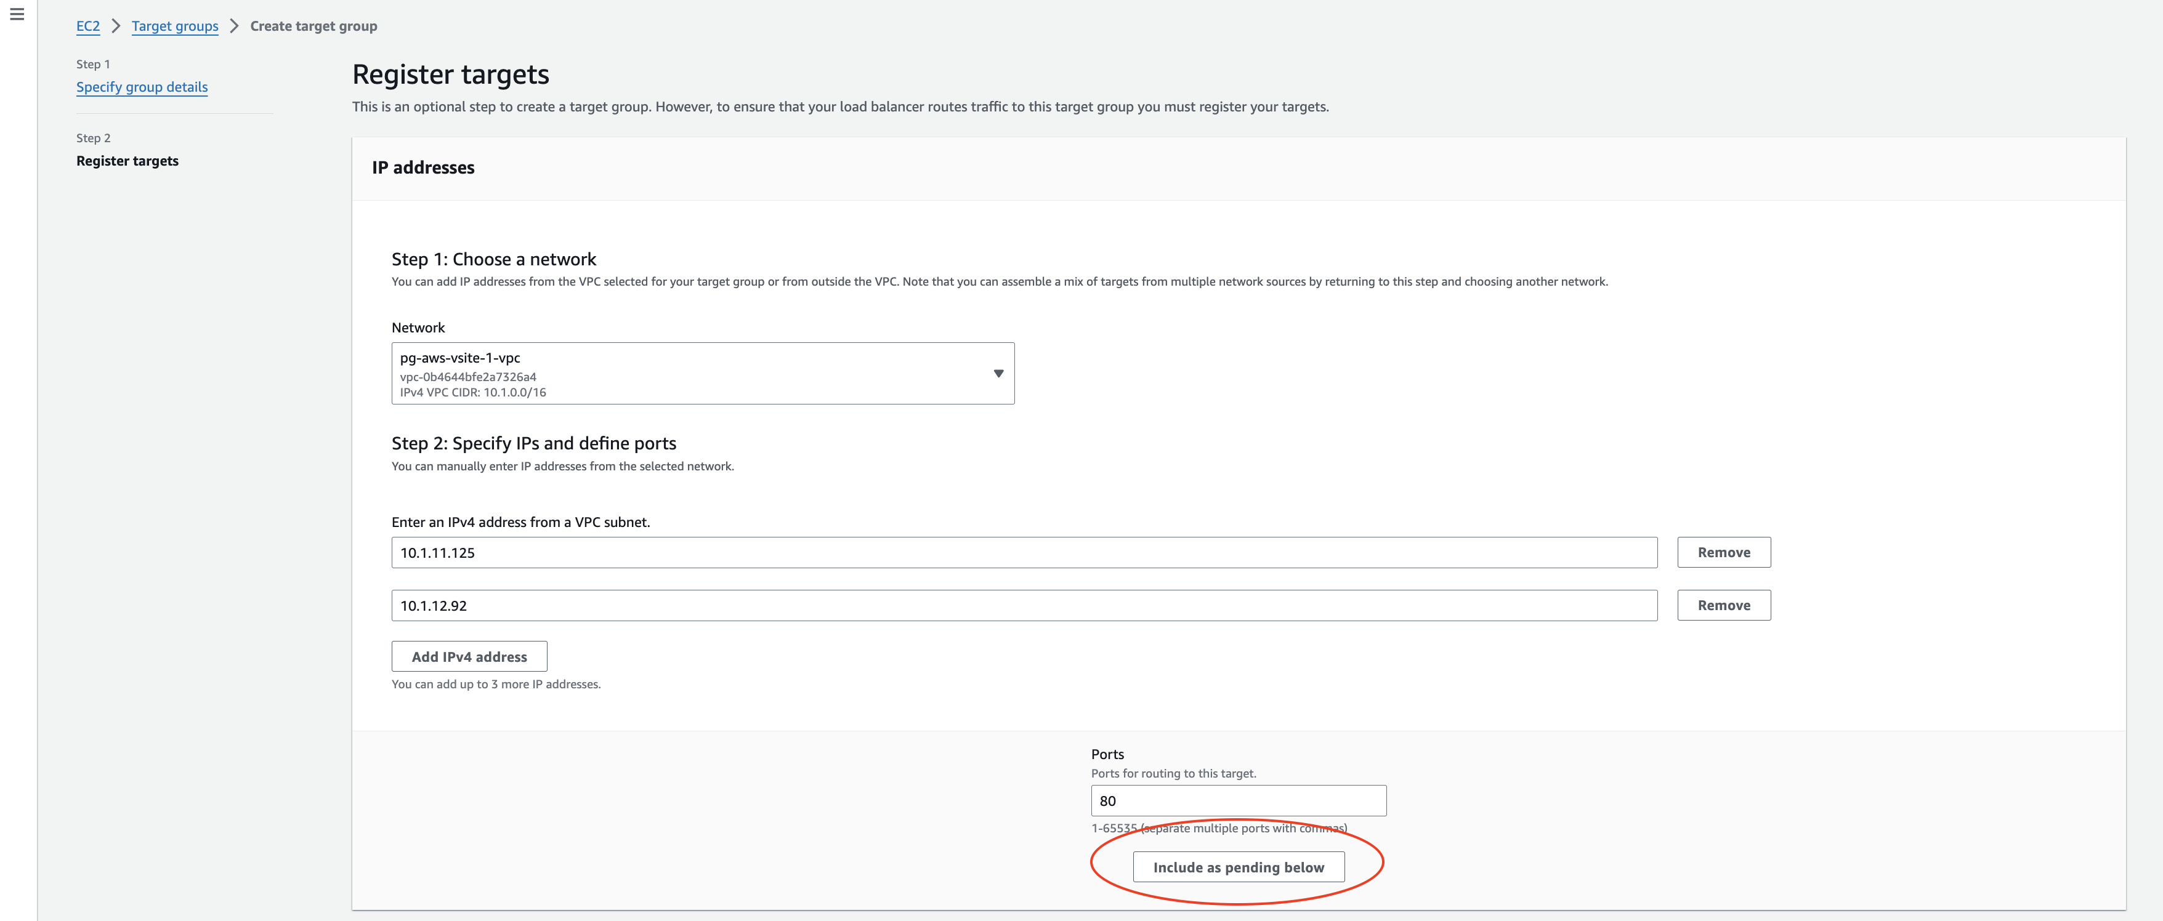Select the first IPv4 address field
Screen dimensions: 2163x921
(1024, 552)
